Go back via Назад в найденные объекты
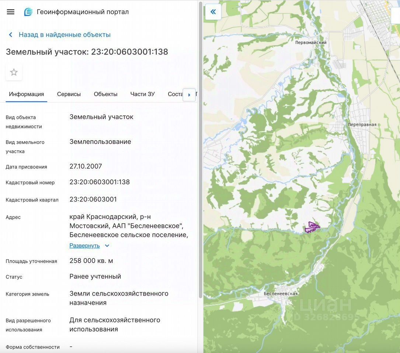Image resolution: width=400 pixels, height=353 pixels. (x=65, y=35)
